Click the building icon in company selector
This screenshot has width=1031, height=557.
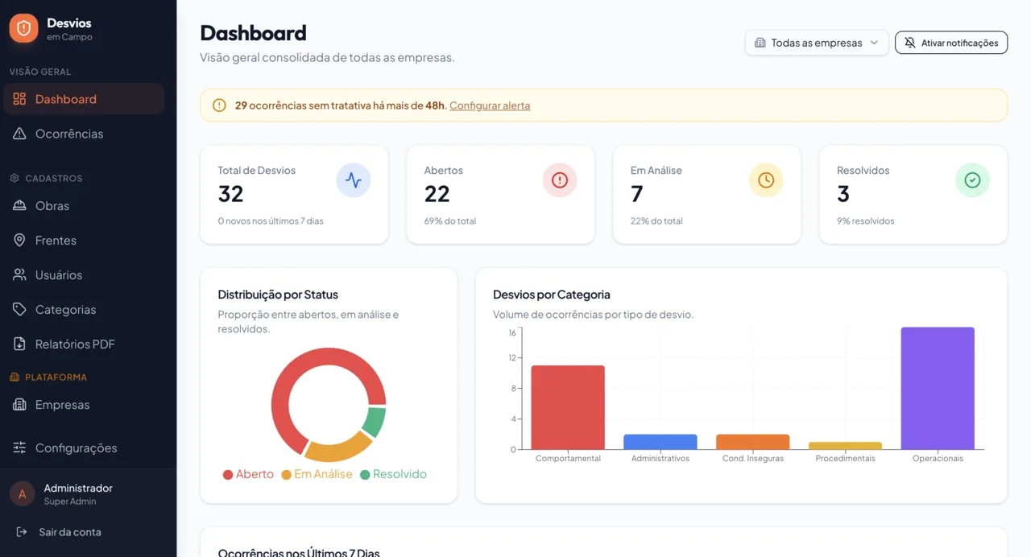pos(760,43)
